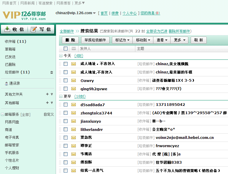Click the unread envelope icon for d5sad8ada7
Viewport: 228px width, 174px height.
pyautogui.click(x=73, y=105)
